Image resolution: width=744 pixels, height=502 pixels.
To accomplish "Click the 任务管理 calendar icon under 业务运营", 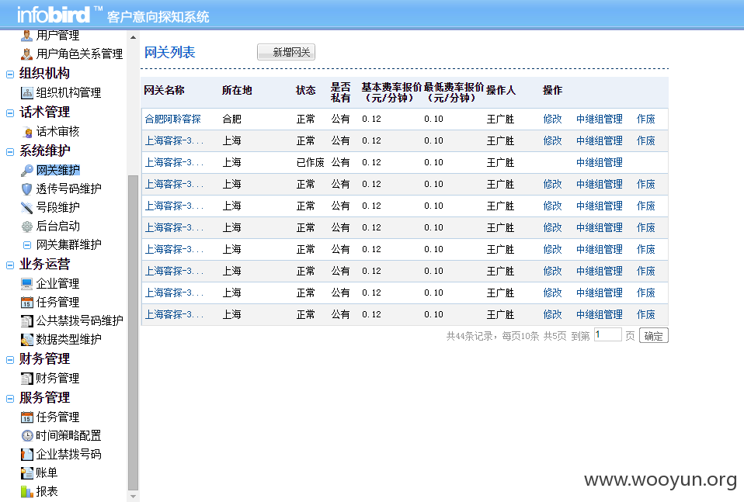I will (27, 303).
